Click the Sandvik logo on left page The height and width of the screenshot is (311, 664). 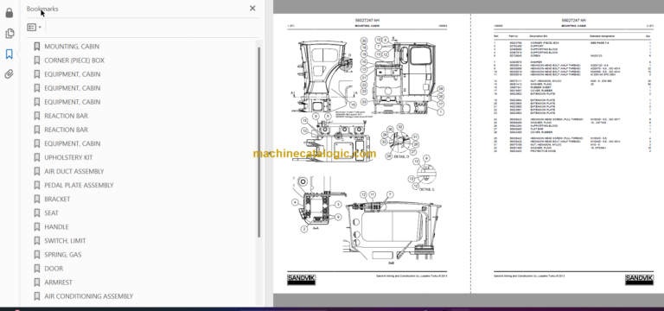[301, 279]
